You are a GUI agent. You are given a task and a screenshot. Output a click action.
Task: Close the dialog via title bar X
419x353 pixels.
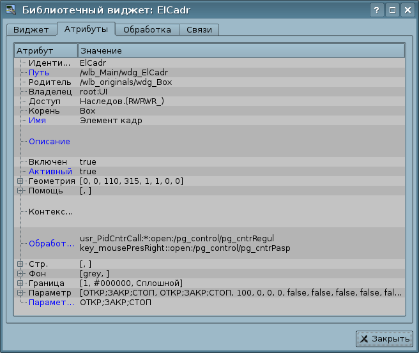pos(407,10)
